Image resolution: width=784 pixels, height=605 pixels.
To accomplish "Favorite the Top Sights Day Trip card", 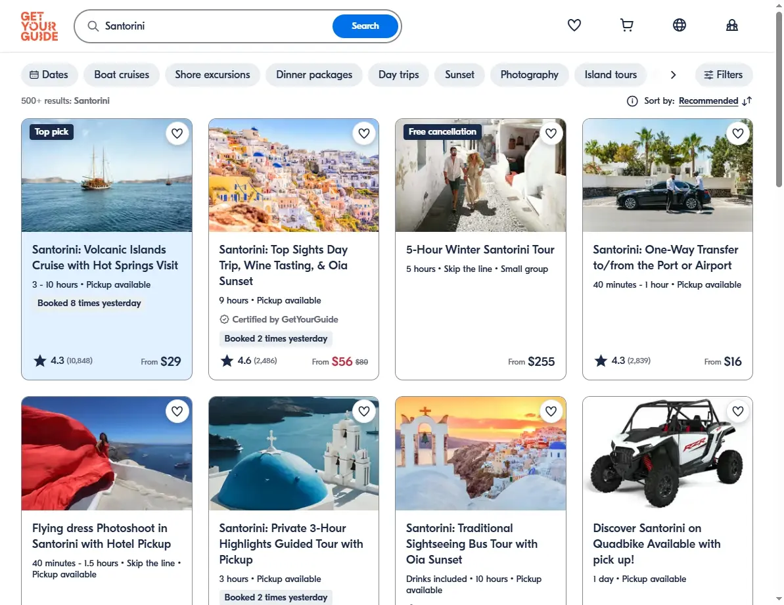I will (364, 133).
